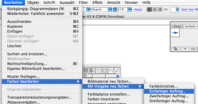Open the font size dropdown arrow
This screenshot has height=104, width=198.
(x=129, y=10)
